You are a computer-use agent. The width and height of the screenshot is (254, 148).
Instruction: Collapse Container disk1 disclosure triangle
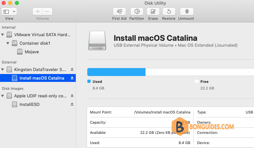click(8, 43)
